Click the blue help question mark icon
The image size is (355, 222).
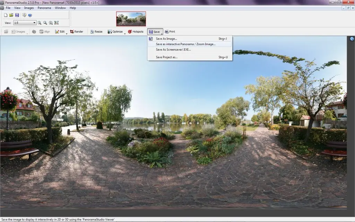click(x=30, y=15)
